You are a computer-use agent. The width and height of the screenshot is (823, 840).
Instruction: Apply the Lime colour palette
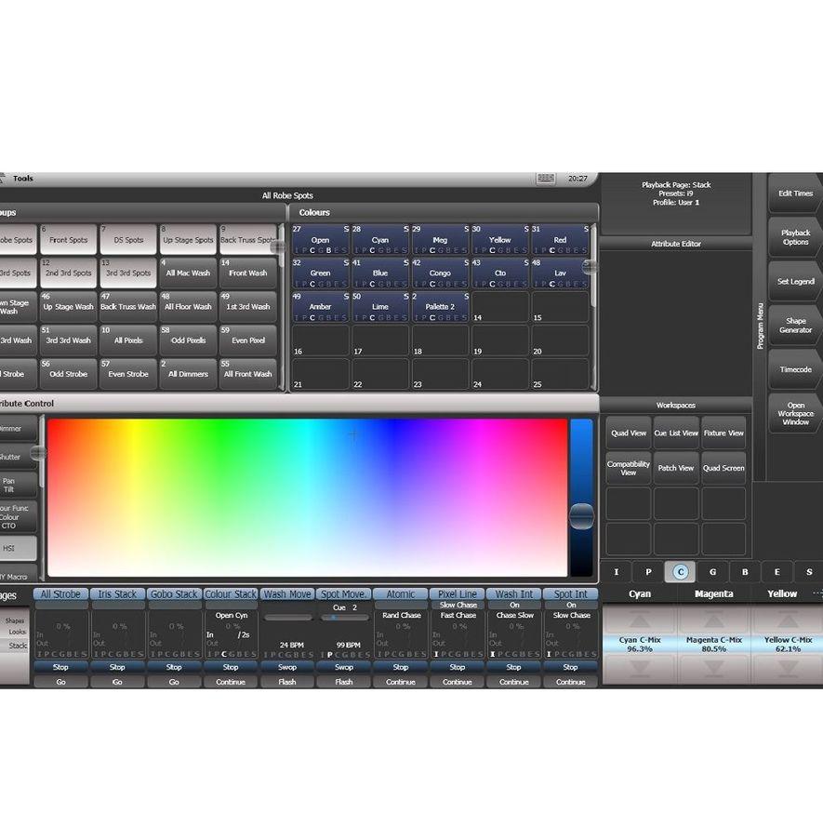(380, 306)
